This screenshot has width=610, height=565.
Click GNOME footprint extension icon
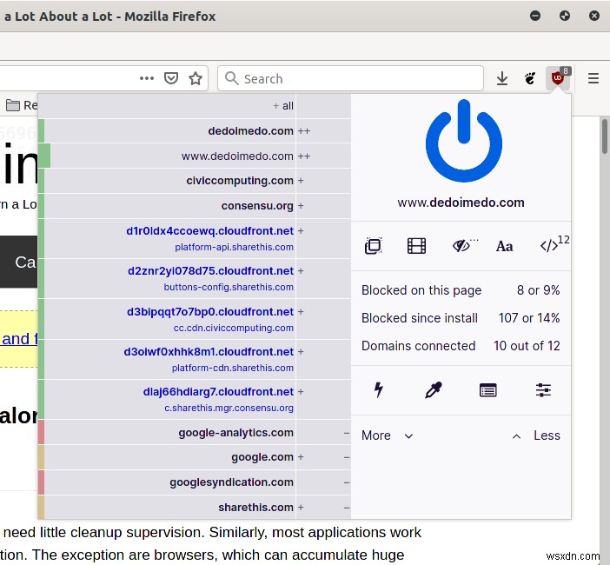(530, 78)
